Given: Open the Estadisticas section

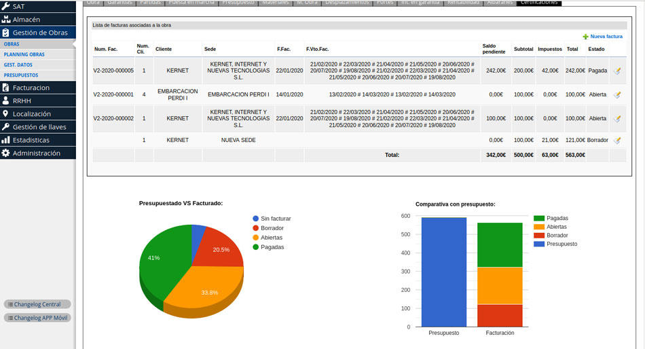Looking at the screenshot, I should pos(38,140).
